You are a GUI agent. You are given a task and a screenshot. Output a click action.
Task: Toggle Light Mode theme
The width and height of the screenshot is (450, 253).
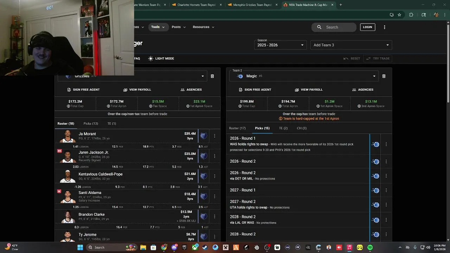coord(161,59)
